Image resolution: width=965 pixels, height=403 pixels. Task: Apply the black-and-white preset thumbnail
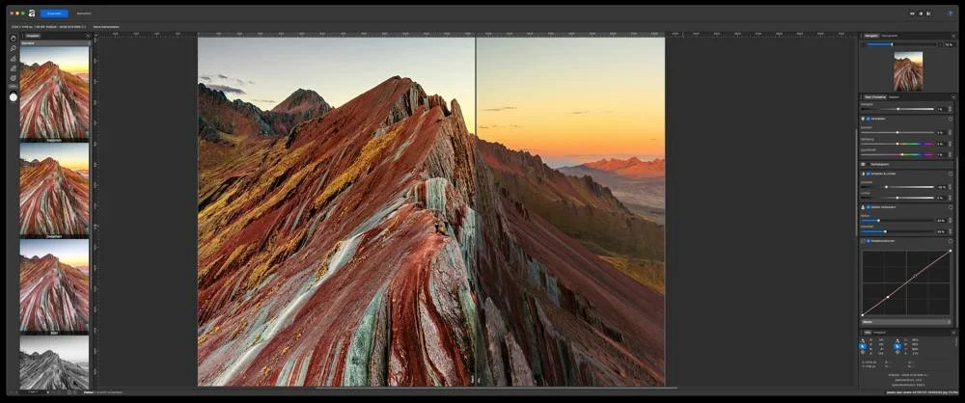[x=54, y=363]
